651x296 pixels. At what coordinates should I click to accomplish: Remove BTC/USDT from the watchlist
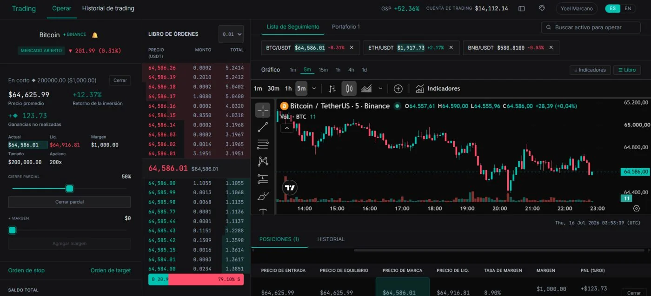[352, 47]
